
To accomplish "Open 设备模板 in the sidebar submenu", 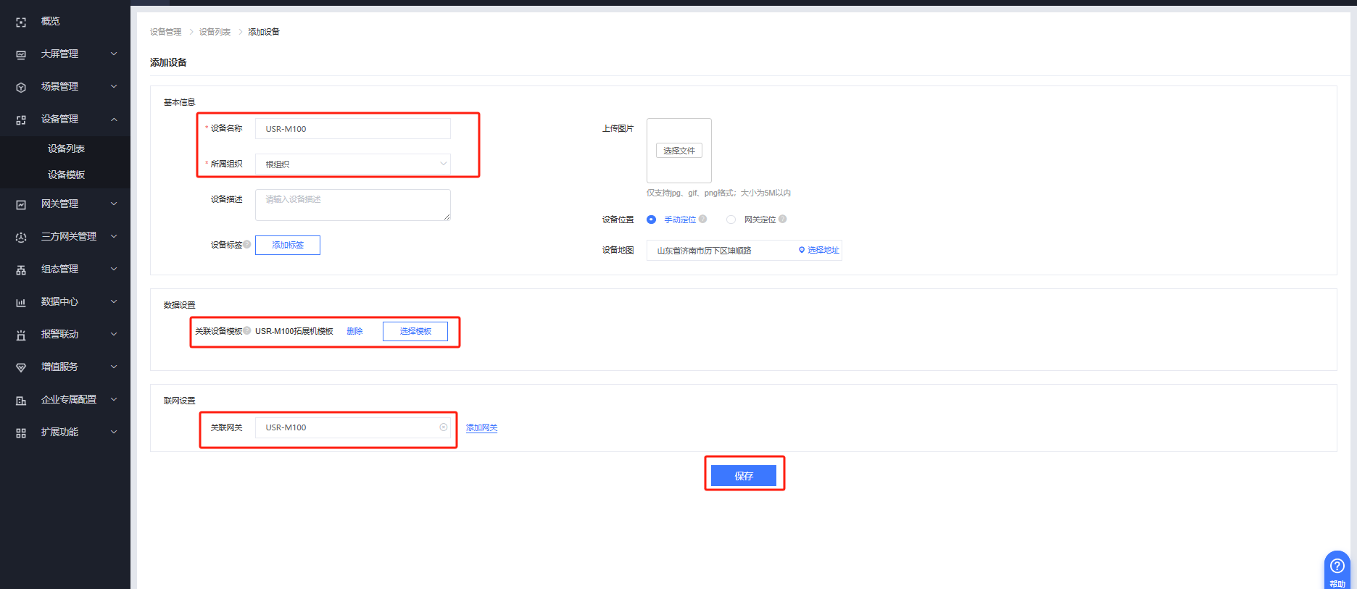I will click(x=66, y=175).
